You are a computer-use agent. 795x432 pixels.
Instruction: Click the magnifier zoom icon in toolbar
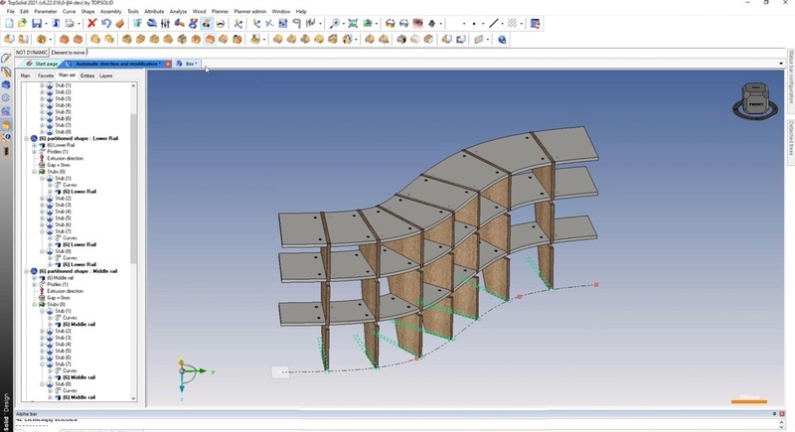click(x=334, y=23)
